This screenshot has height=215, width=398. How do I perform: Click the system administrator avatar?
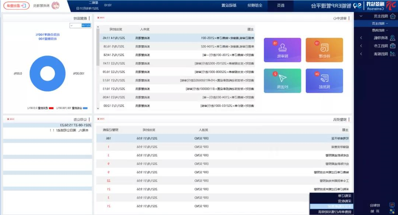pyautogui.click(x=55, y=6)
